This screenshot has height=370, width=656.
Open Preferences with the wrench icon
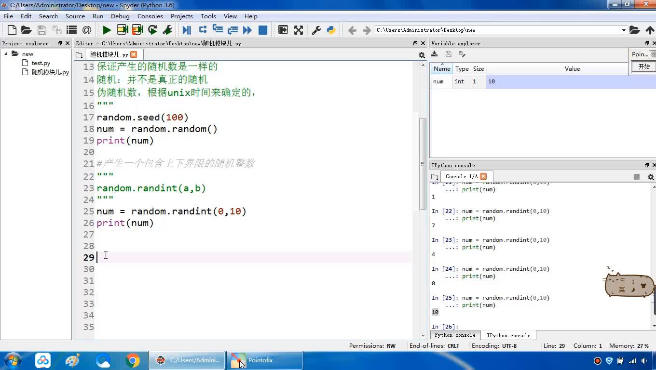[316, 30]
